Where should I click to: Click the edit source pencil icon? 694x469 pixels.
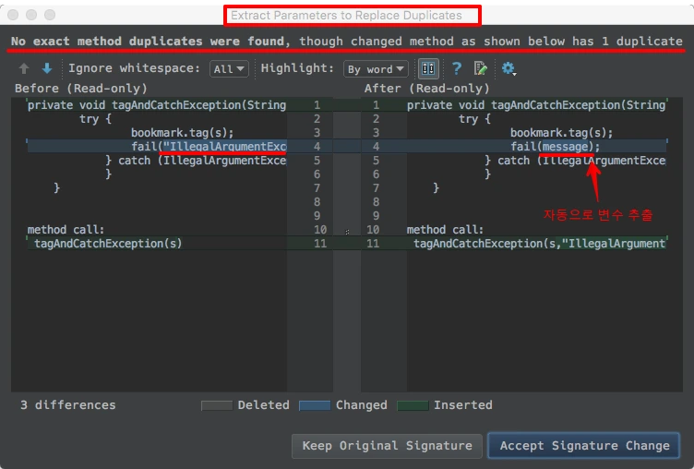click(x=480, y=68)
